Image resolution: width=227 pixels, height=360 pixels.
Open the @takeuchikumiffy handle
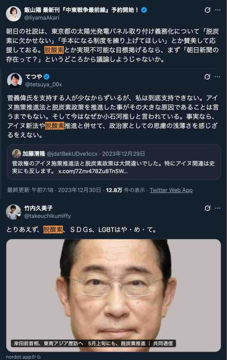tap(47, 216)
